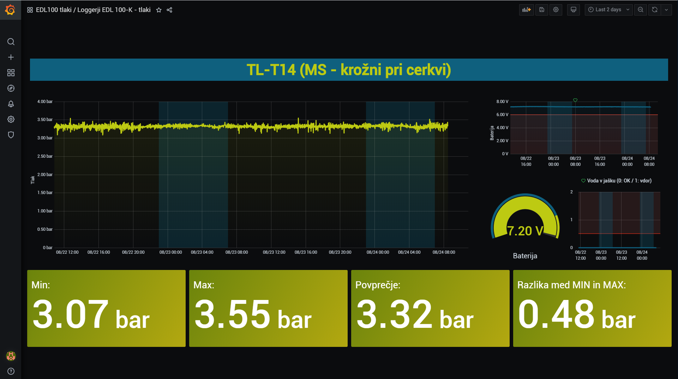The height and width of the screenshot is (379, 678).
Task: Open the Server Admin shield icon
Action: (11, 135)
